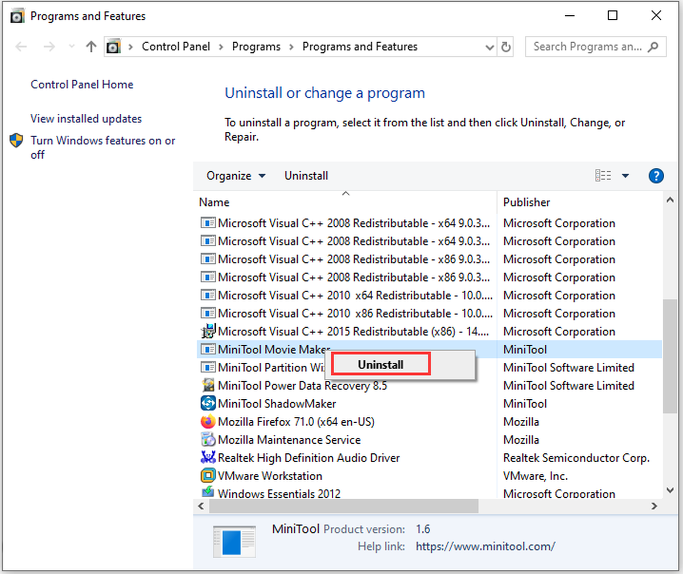Screen dimensions: 683x574
Task: Click the horizontal scrollbar thumb
Action: (x=343, y=505)
